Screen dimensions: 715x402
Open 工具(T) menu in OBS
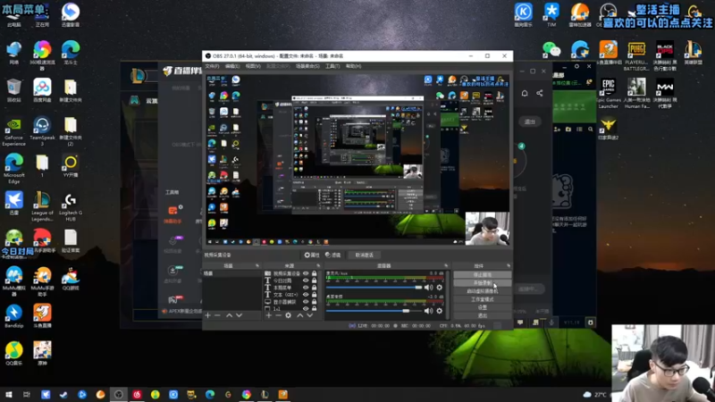332,66
